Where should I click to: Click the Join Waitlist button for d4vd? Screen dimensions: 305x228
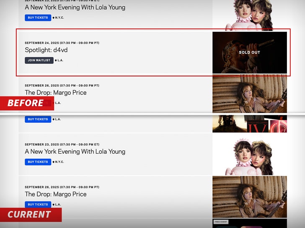39,60
